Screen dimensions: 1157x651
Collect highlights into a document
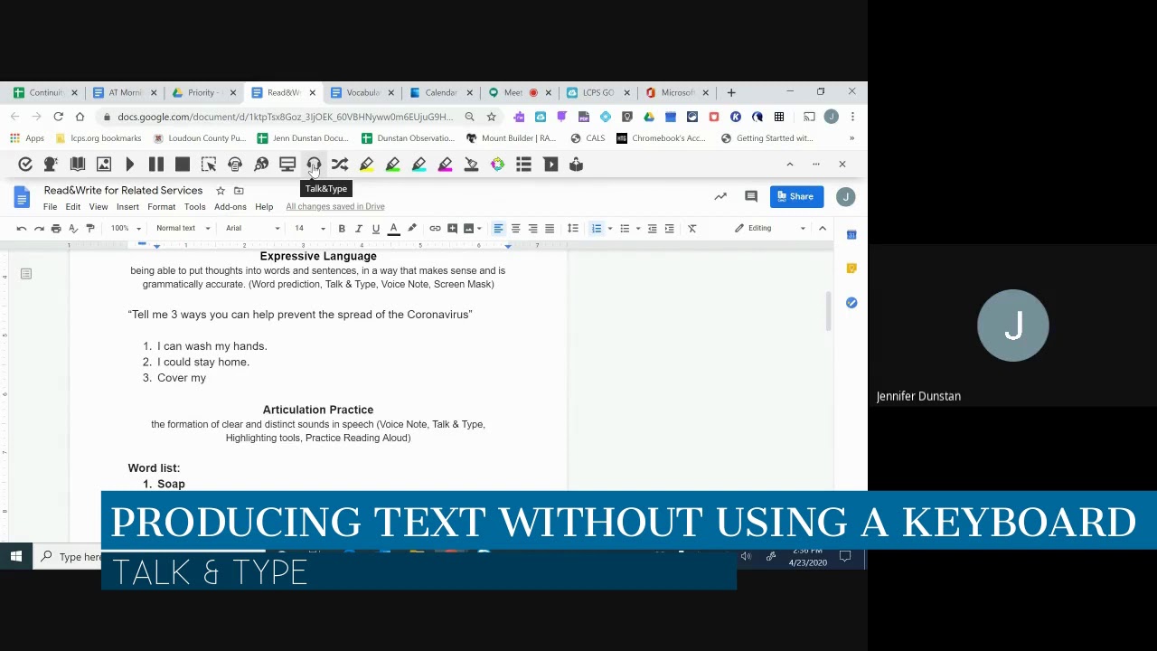point(497,165)
